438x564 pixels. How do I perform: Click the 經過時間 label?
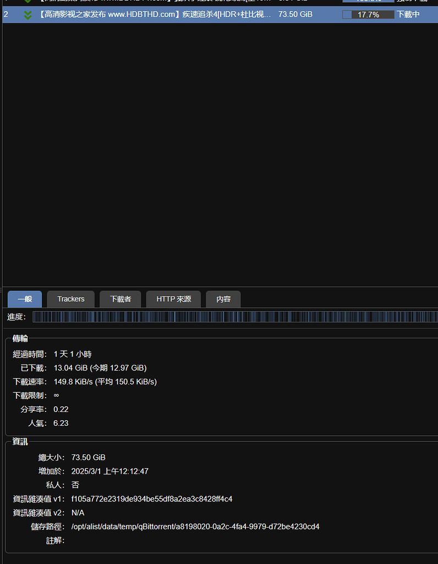30,354
